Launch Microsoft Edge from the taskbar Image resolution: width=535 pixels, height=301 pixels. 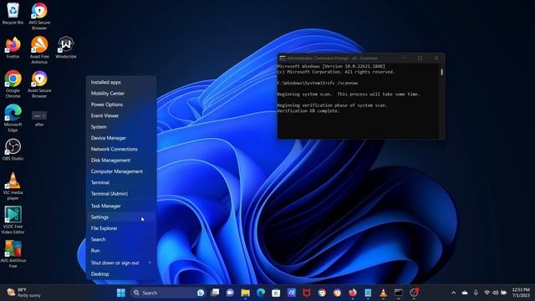[x=261, y=293]
